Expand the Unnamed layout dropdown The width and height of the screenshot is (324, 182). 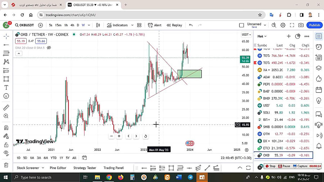265,25
